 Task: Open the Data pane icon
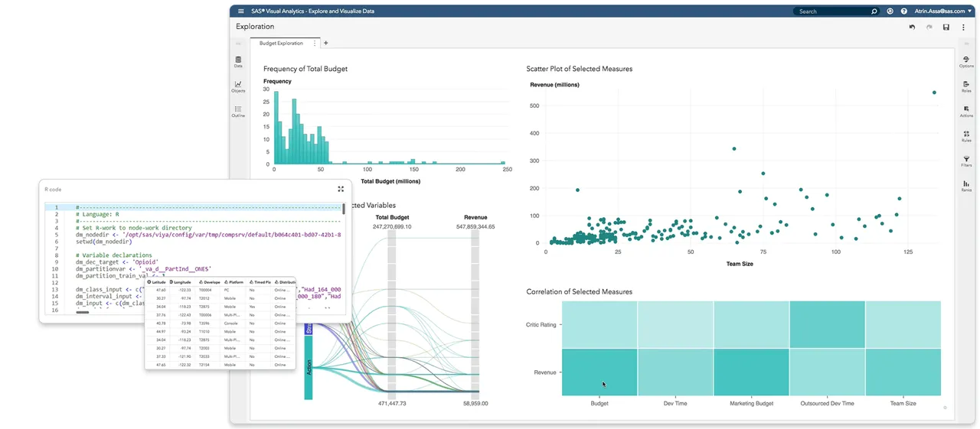point(238,61)
